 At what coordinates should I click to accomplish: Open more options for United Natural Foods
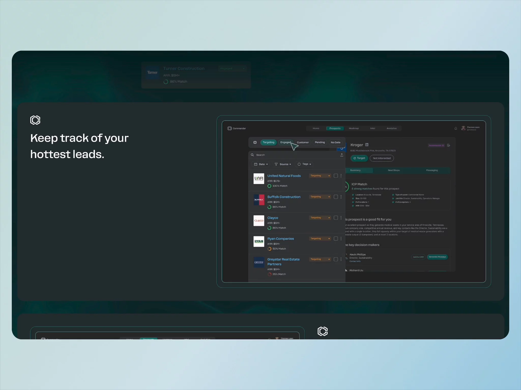(x=341, y=176)
